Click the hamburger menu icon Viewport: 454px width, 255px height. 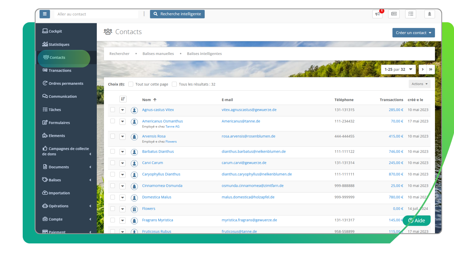tap(45, 14)
